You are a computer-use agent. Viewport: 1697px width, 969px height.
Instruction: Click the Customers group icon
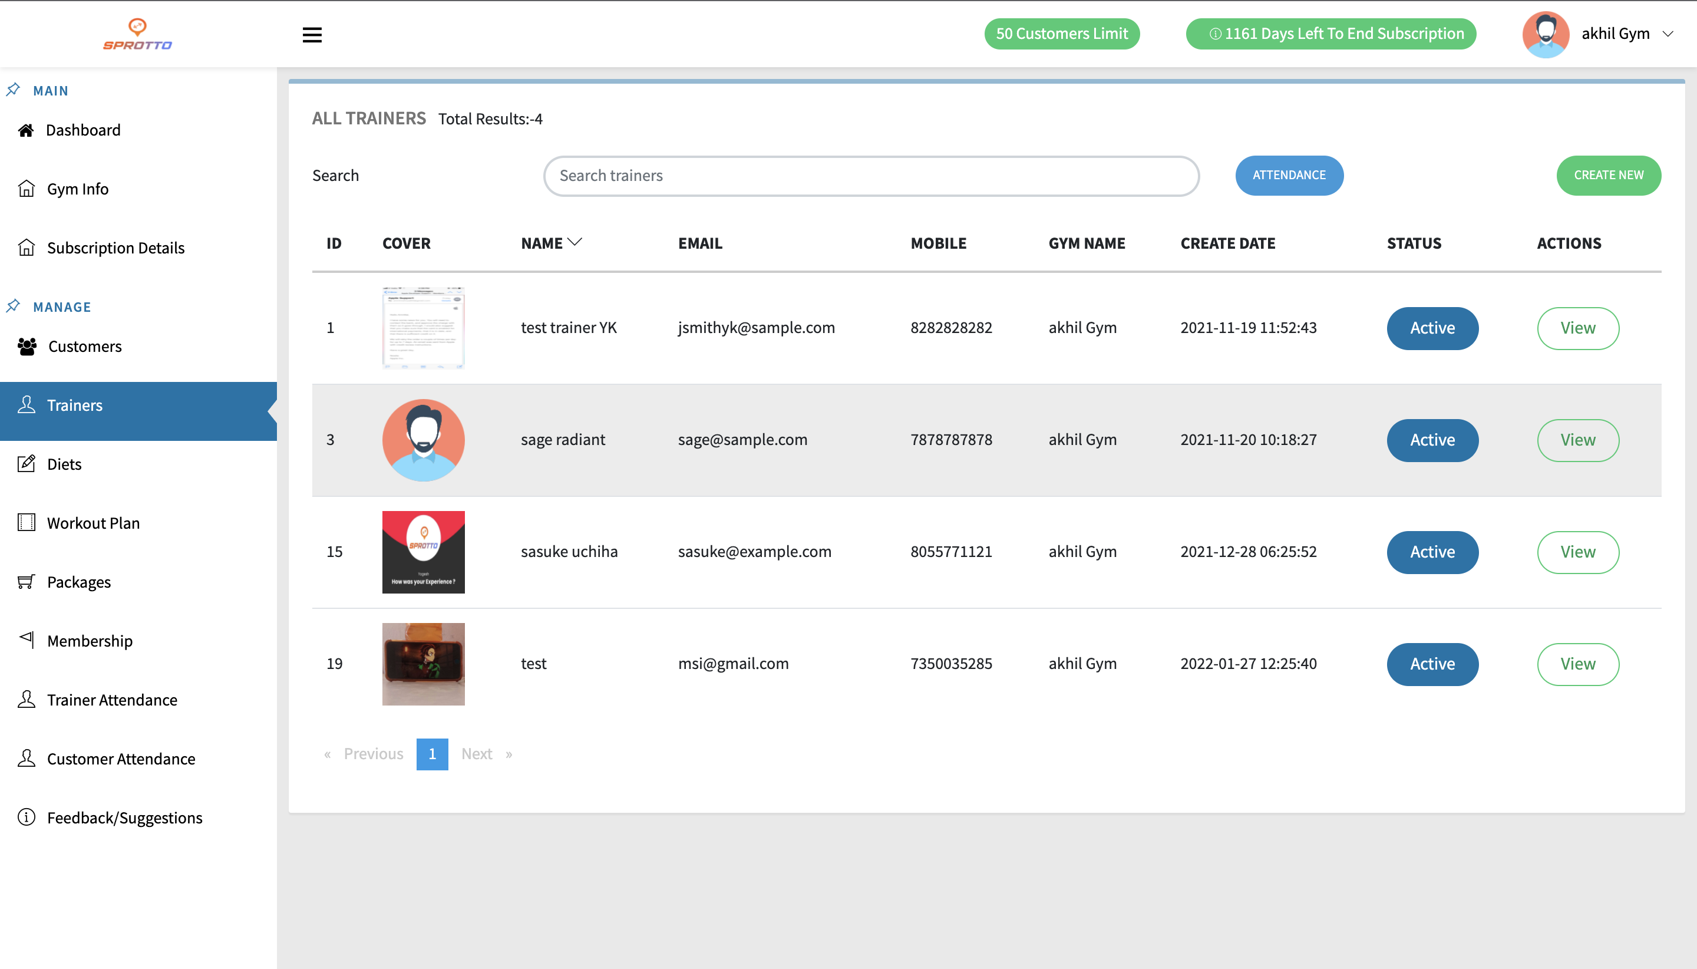click(x=27, y=347)
